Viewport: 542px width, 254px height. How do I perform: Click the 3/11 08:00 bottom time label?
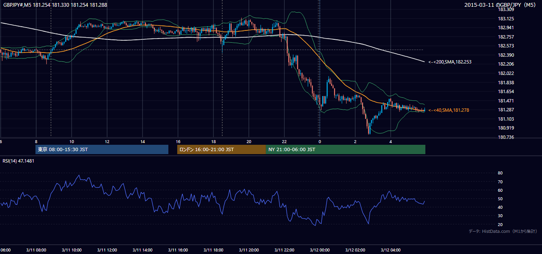(x=36, y=250)
